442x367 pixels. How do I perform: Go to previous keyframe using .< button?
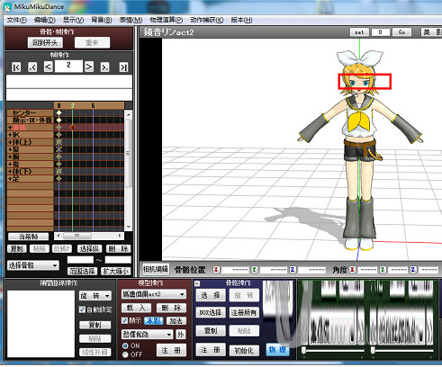[32, 67]
